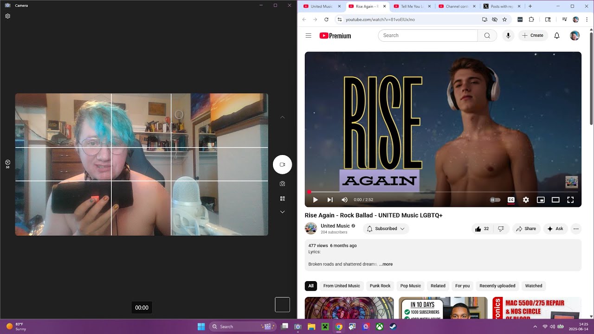Select the Recently uploaded chip

(497, 286)
